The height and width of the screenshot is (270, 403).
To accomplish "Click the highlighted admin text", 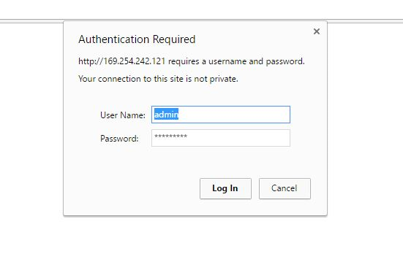I will [x=166, y=115].
